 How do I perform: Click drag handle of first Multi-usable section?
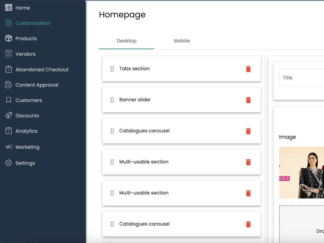pos(112,162)
